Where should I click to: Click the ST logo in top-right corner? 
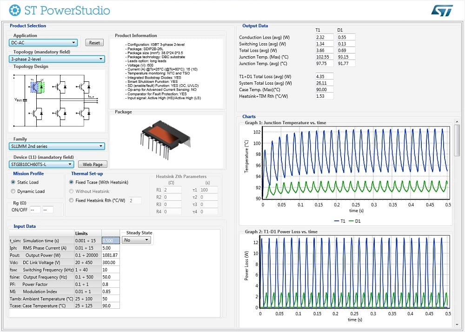441,10
